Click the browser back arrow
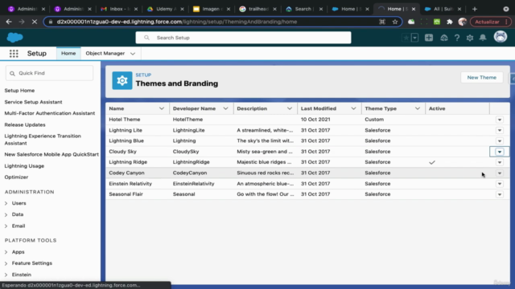This screenshot has height=289, width=515. [x=9, y=22]
